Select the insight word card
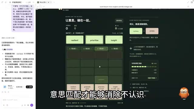Viewport: 194px width, 109px height. (114, 40)
